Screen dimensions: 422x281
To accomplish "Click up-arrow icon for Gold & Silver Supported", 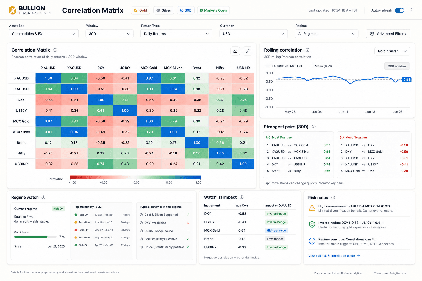I will (188, 215).
